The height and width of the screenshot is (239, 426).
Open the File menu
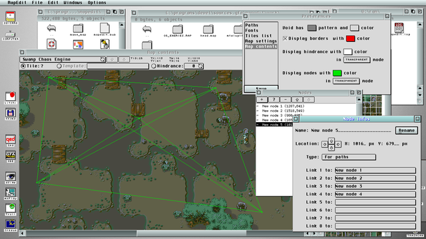pyautogui.click(x=37, y=3)
